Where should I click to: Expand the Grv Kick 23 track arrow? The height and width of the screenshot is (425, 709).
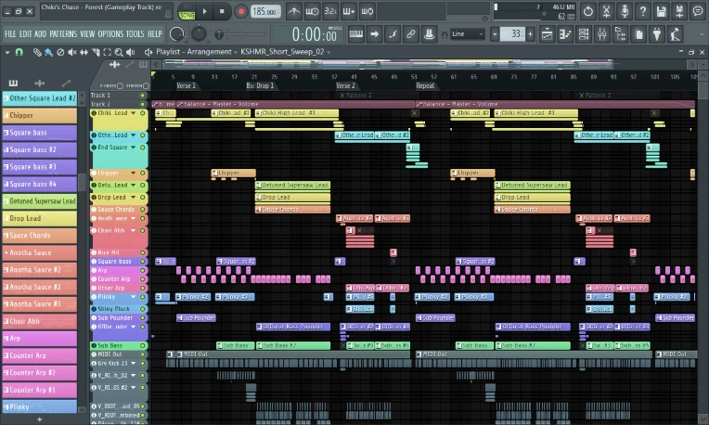tap(134, 364)
